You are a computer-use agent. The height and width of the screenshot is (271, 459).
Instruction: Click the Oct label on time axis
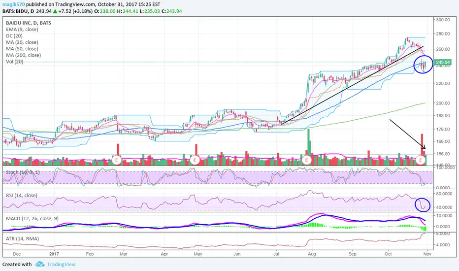point(388,254)
